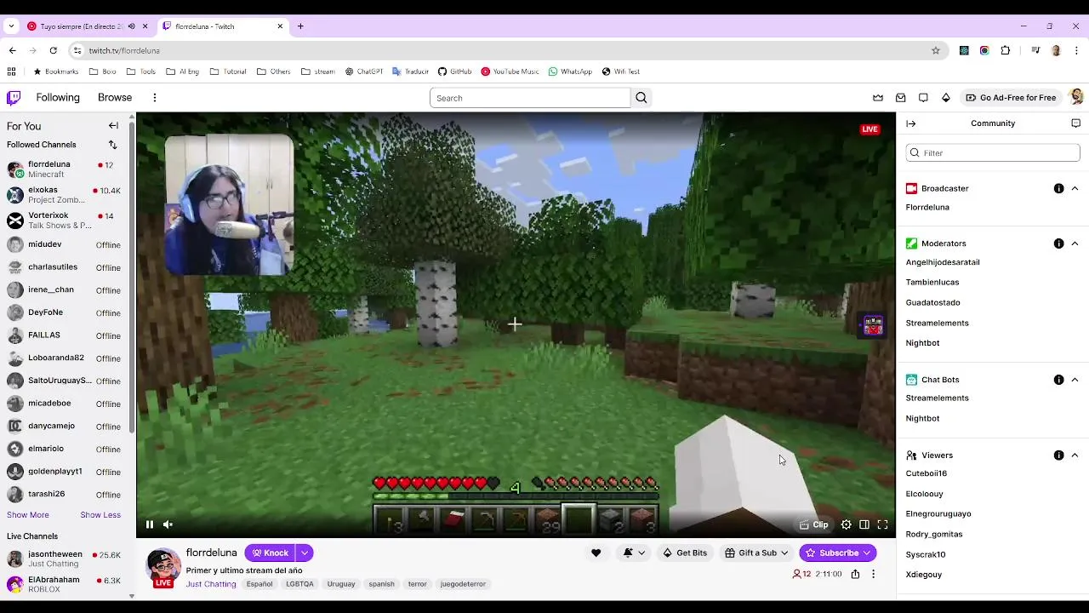The height and width of the screenshot is (613, 1089).
Task: Select the LGBTQA tag
Action: coord(299,584)
